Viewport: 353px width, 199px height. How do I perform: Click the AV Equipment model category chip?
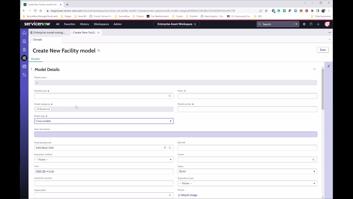tap(43, 109)
